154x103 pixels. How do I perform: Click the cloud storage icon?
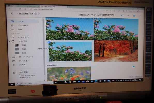click(14, 73)
